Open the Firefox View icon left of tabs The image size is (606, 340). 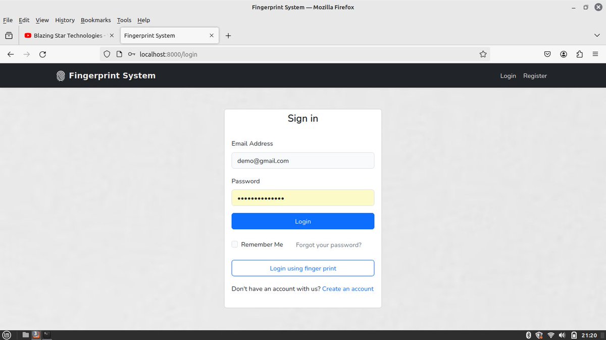coord(9,36)
